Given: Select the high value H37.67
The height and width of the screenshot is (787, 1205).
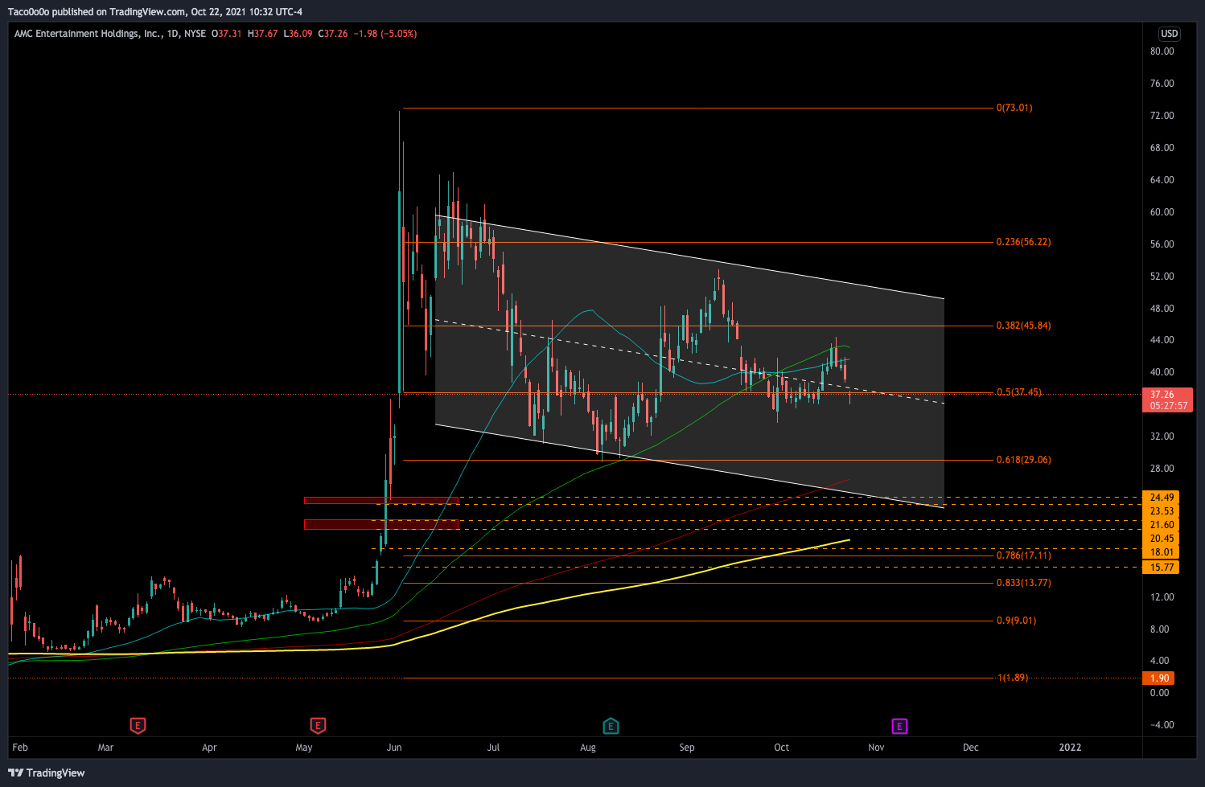Looking at the screenshot, I should click(263, 34).
